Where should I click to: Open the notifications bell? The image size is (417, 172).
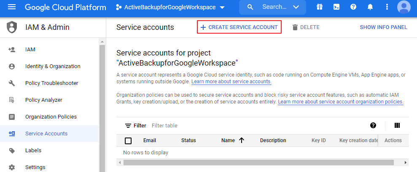(x=370, y=7)
